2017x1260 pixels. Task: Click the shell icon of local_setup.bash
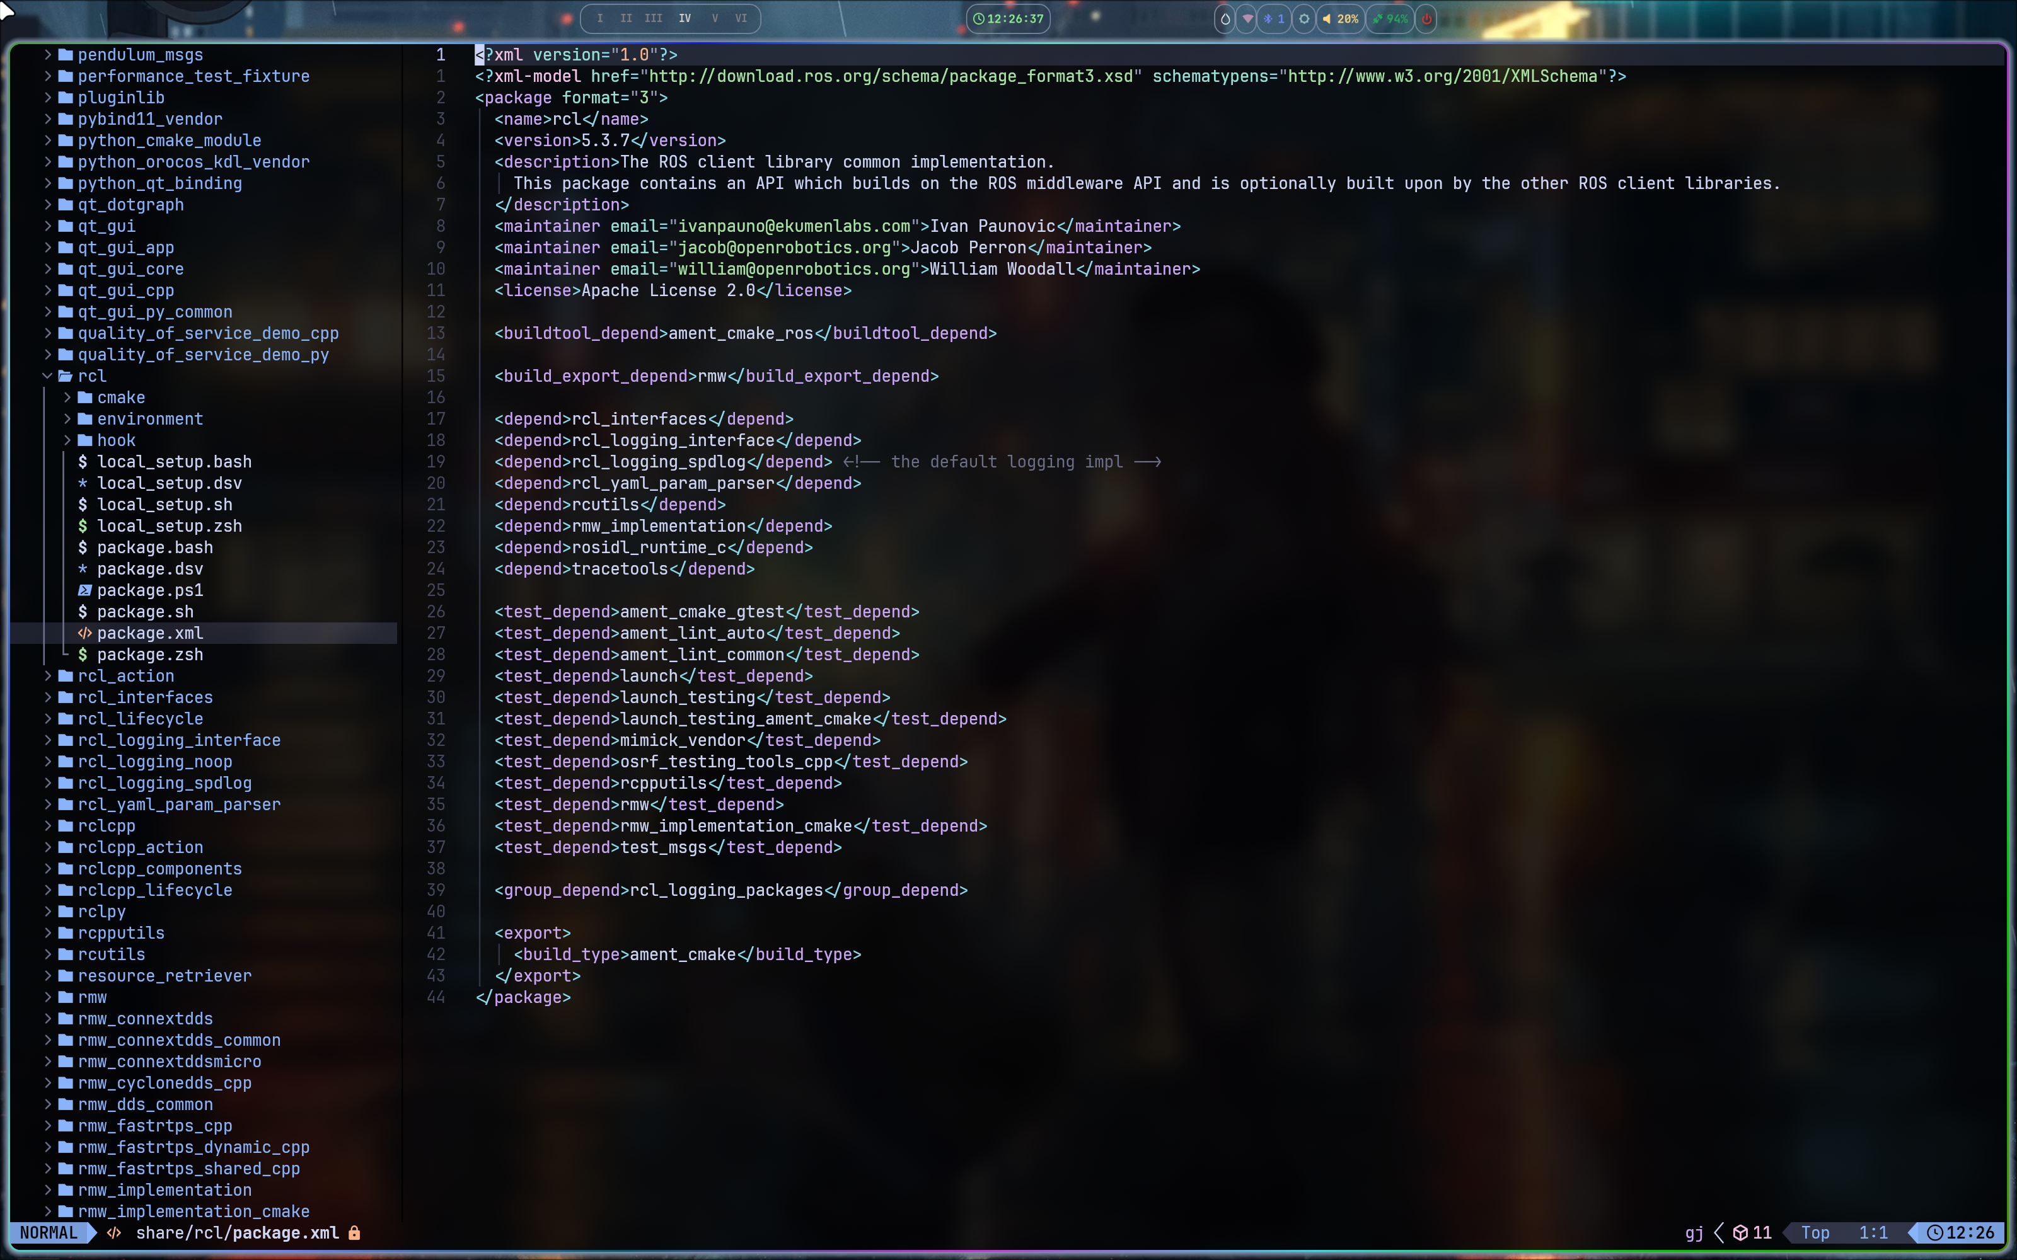(83, 462)
